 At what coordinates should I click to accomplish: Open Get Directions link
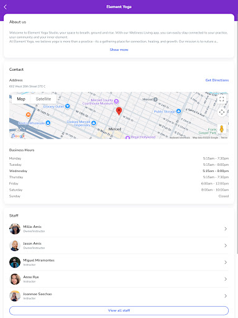coord(217,80)
